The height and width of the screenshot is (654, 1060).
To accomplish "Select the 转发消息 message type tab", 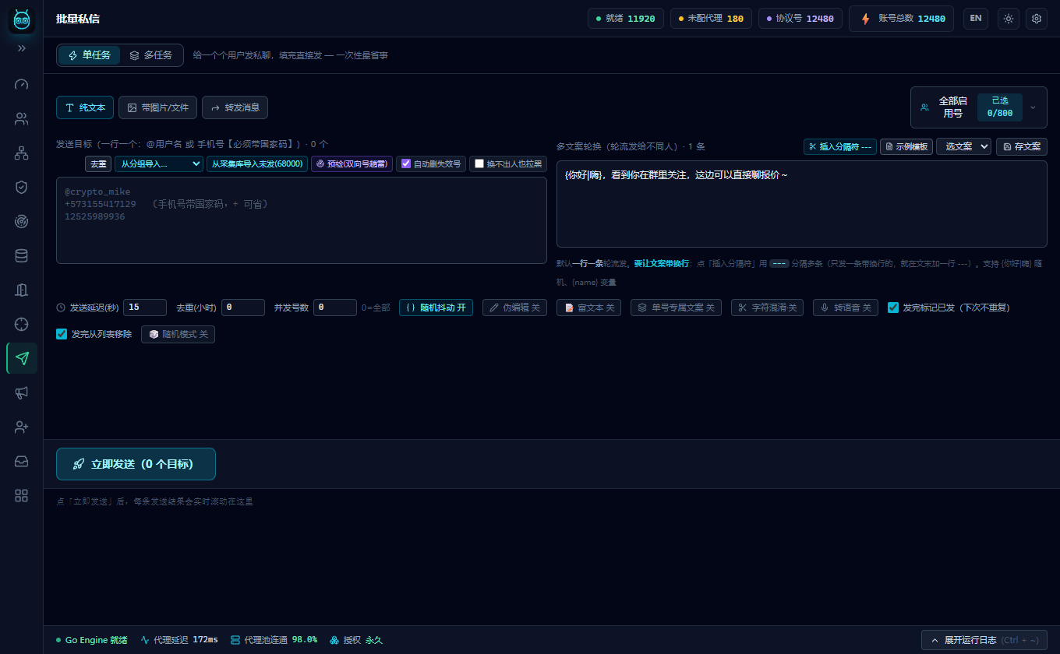I will click(x=235, y=107).
